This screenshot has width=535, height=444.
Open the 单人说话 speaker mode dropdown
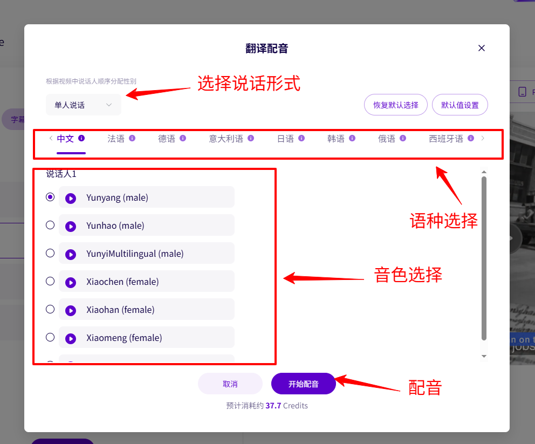pyautogui.click(x=84, y=105)
